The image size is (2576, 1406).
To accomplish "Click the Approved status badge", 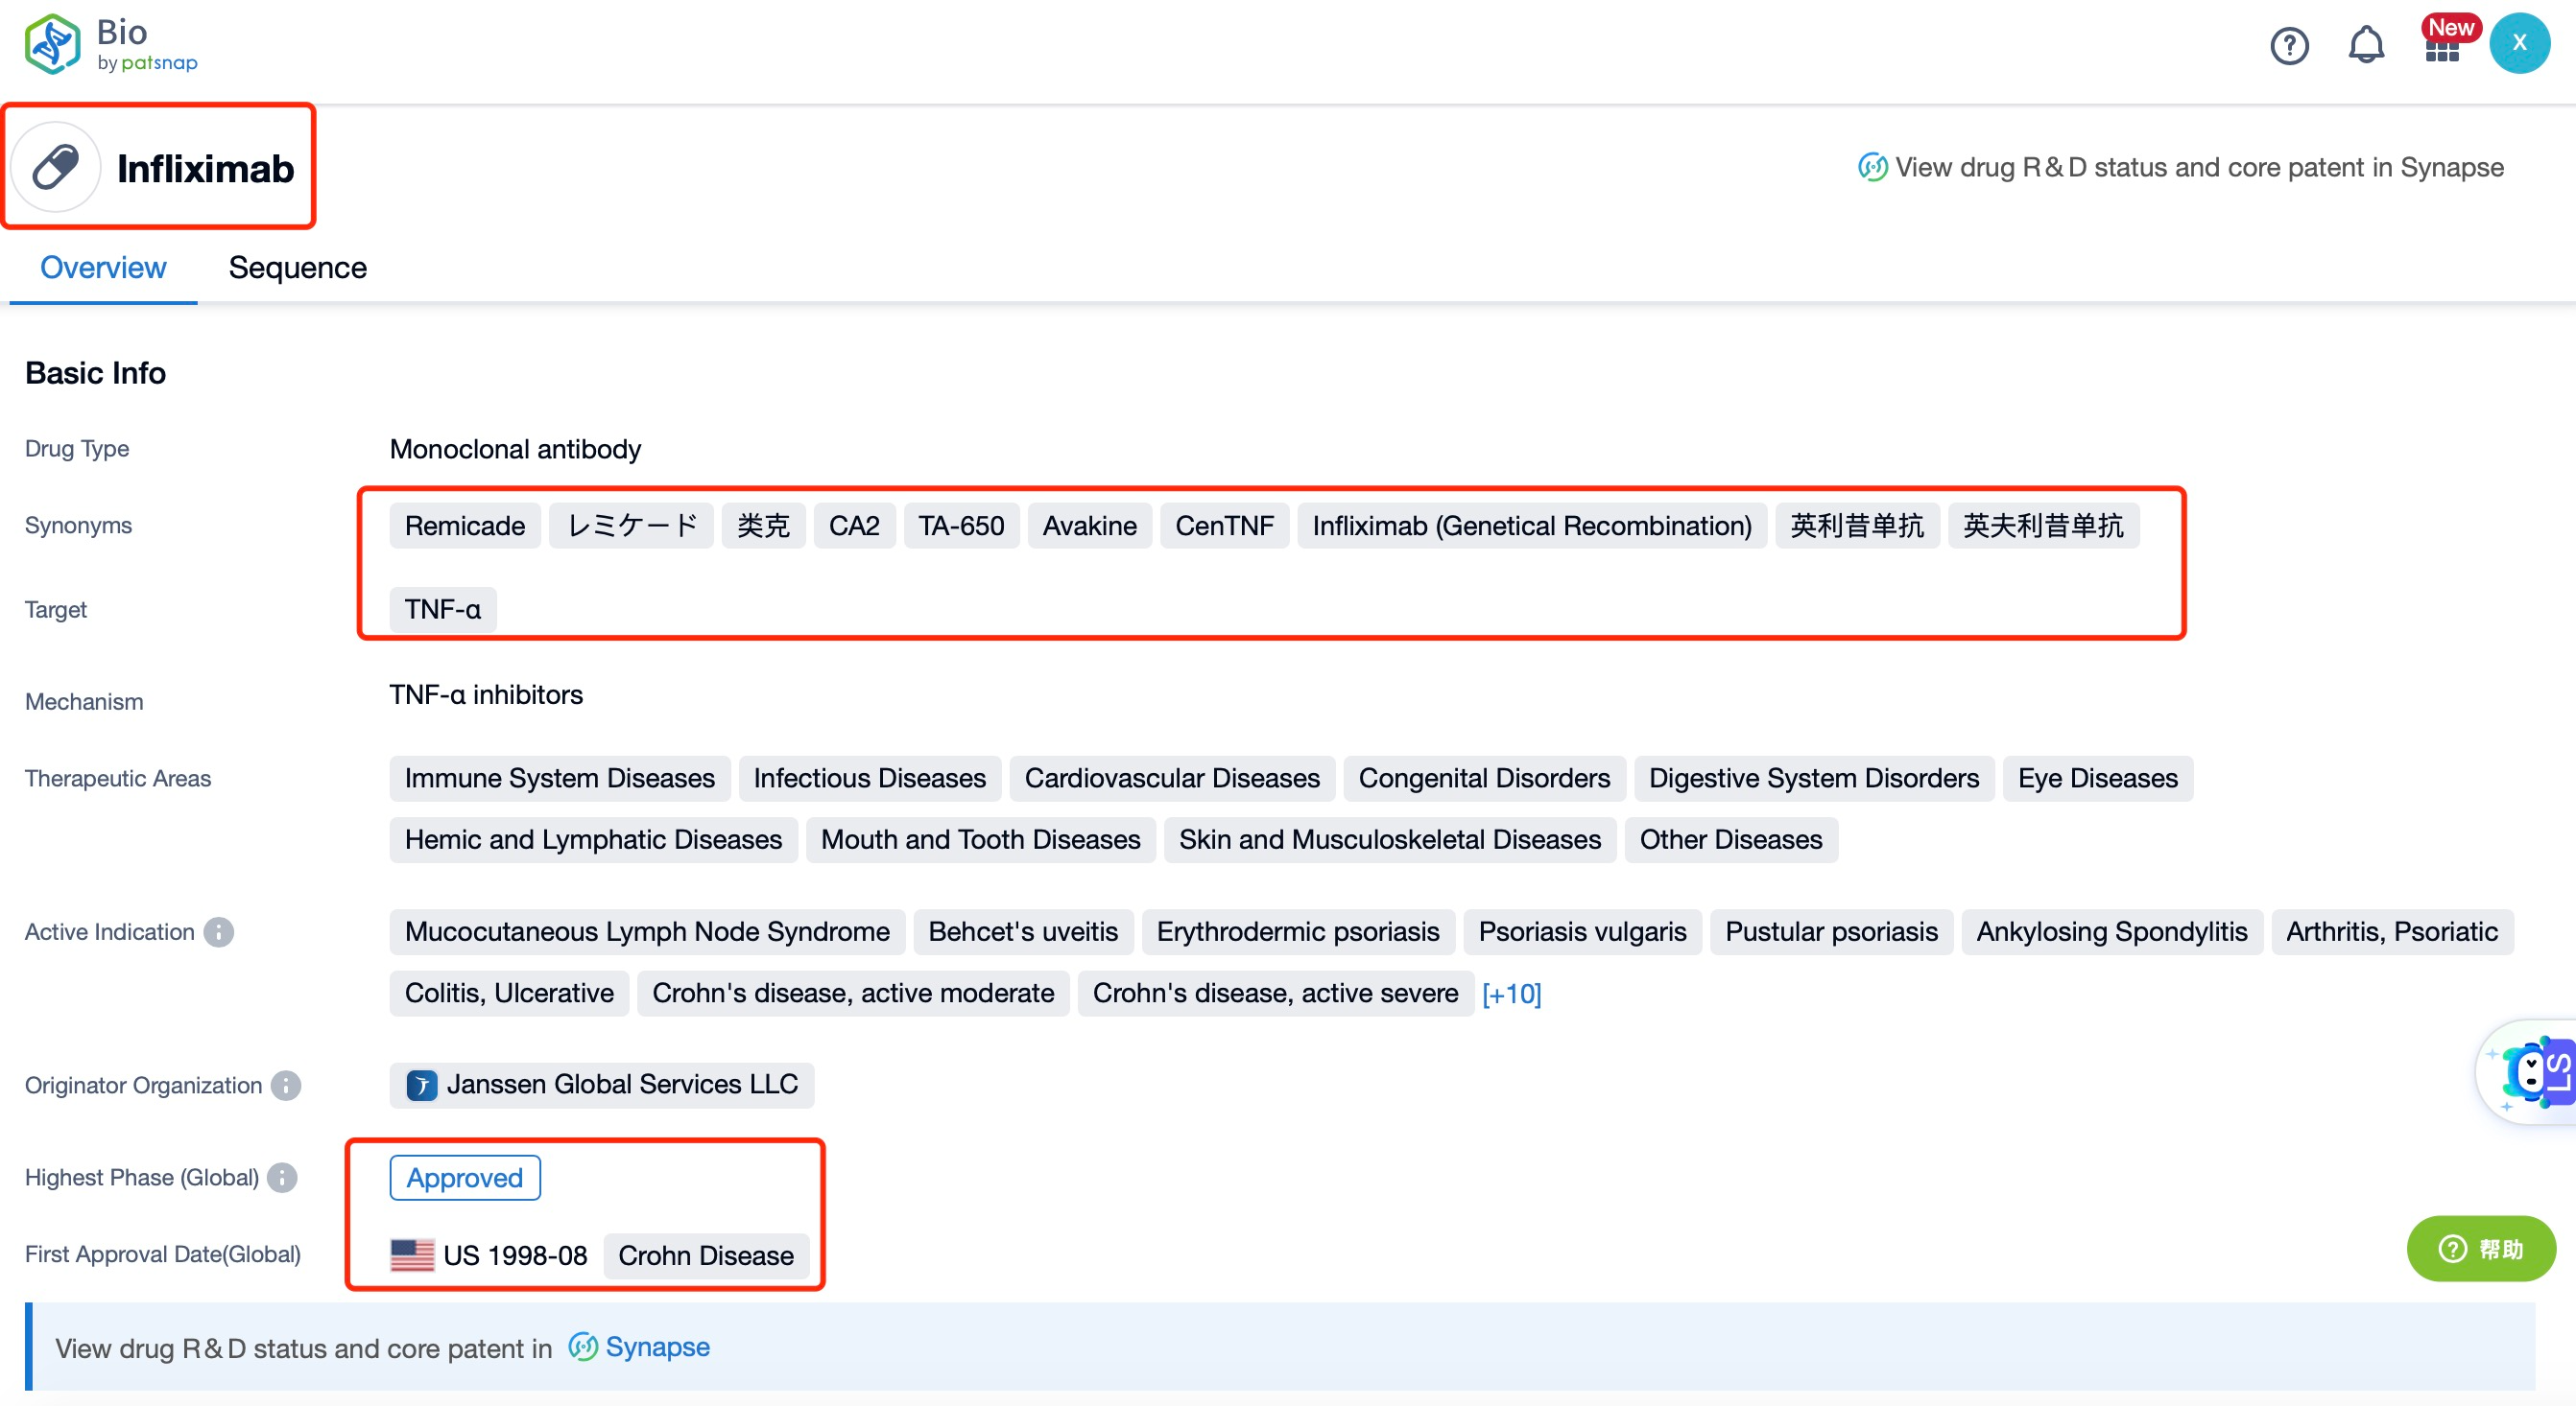I will click(x=465, y=1176).
